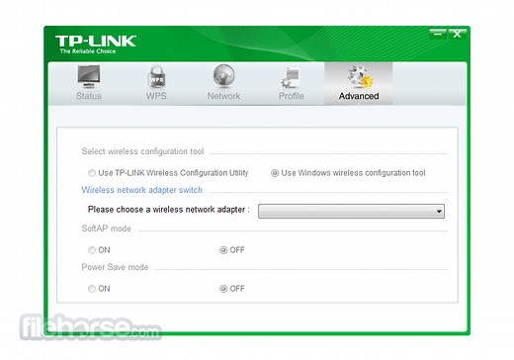Click the Profile document icon

291,78
